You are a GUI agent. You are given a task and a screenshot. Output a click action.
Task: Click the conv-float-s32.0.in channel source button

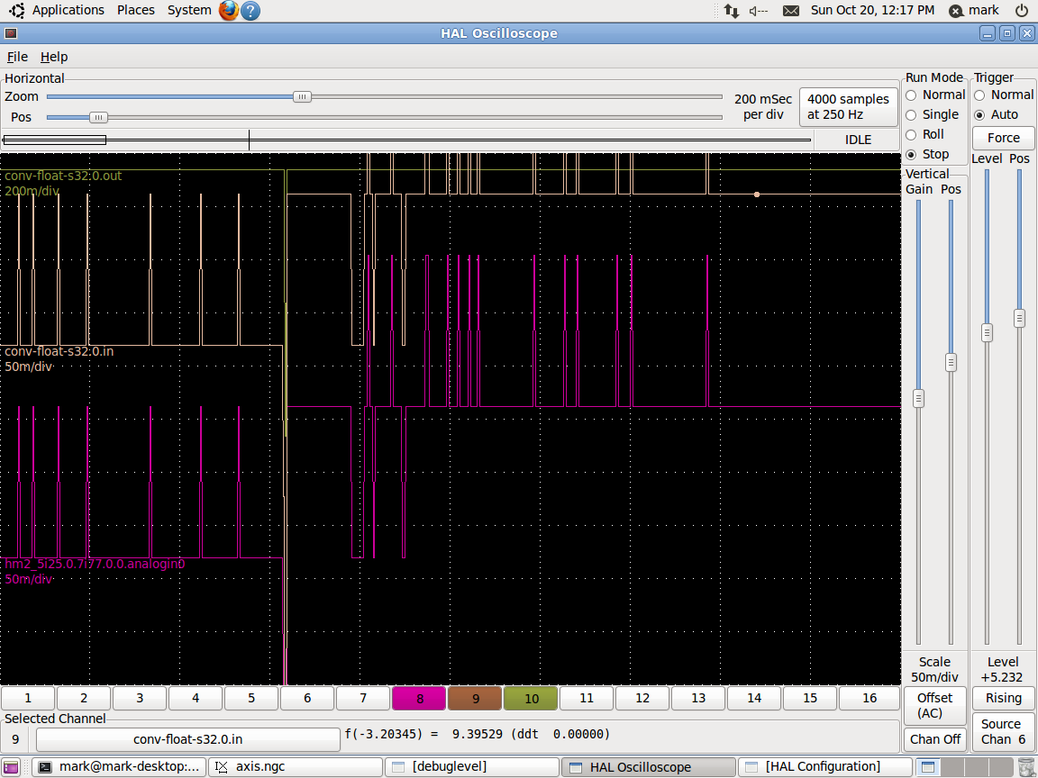pyautogui.click(x=188, y=739)
